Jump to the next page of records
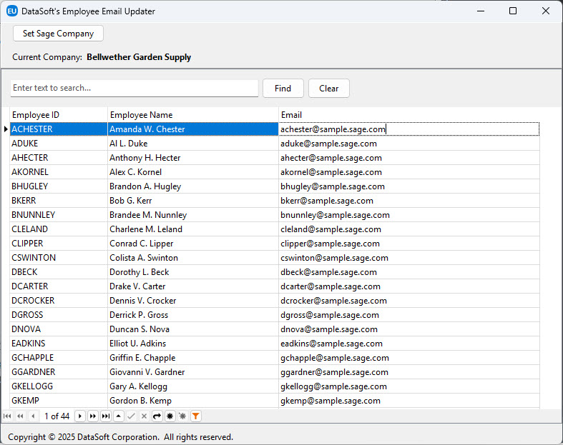This screenshot has width=563, height=445. pyautogui.click(x=92, y=416)
